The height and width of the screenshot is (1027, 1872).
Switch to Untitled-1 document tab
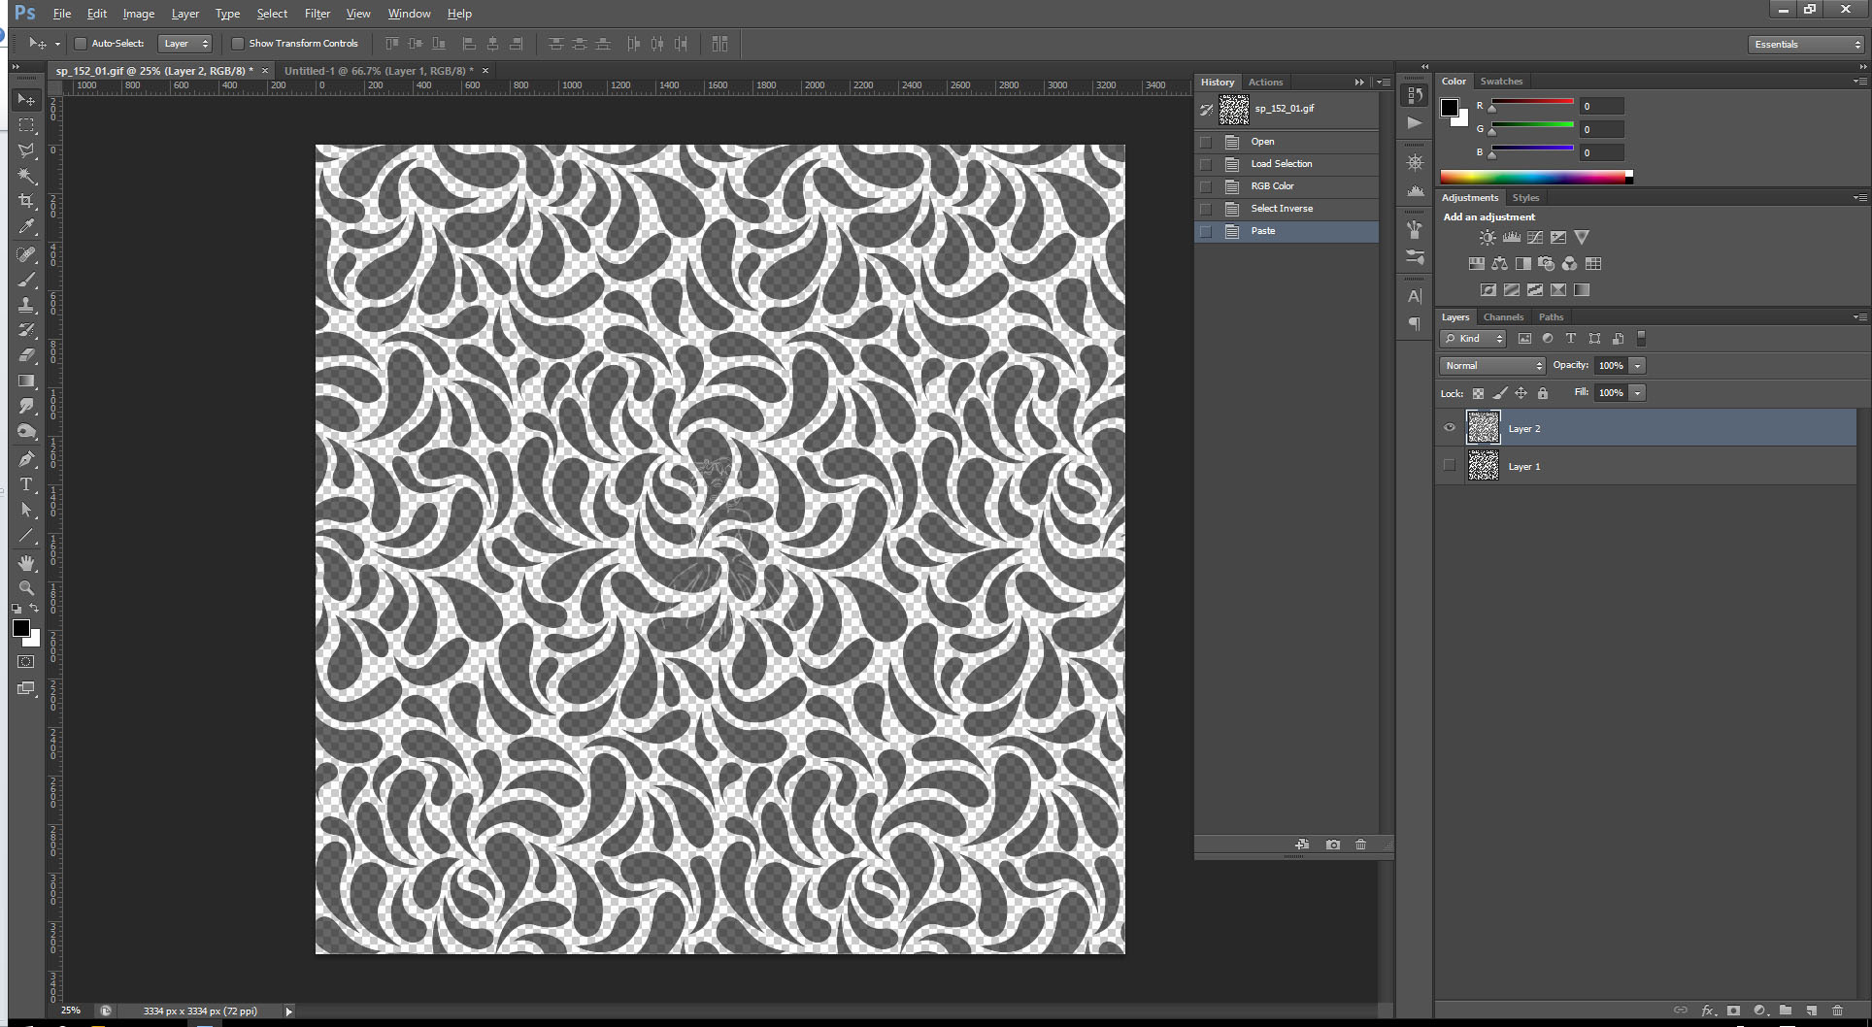point(379,71)
